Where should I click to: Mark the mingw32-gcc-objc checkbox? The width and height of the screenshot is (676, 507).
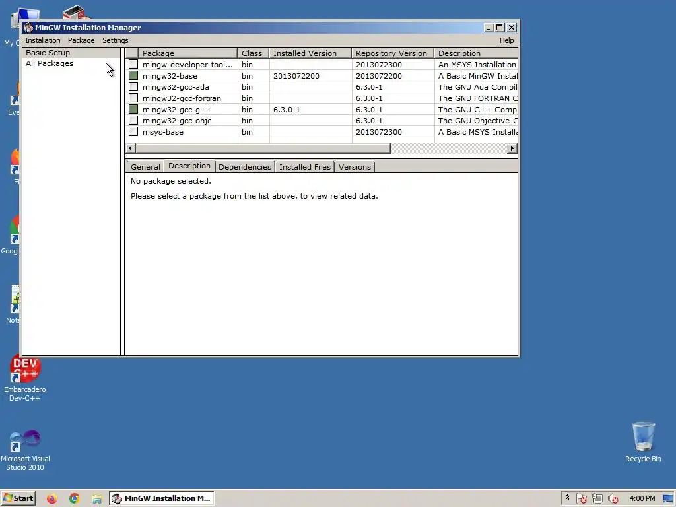click(x=133, y=120)
